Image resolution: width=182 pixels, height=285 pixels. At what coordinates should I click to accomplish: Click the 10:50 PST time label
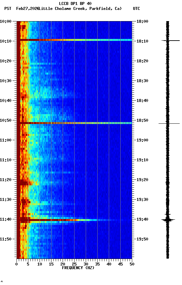[6, 120]
